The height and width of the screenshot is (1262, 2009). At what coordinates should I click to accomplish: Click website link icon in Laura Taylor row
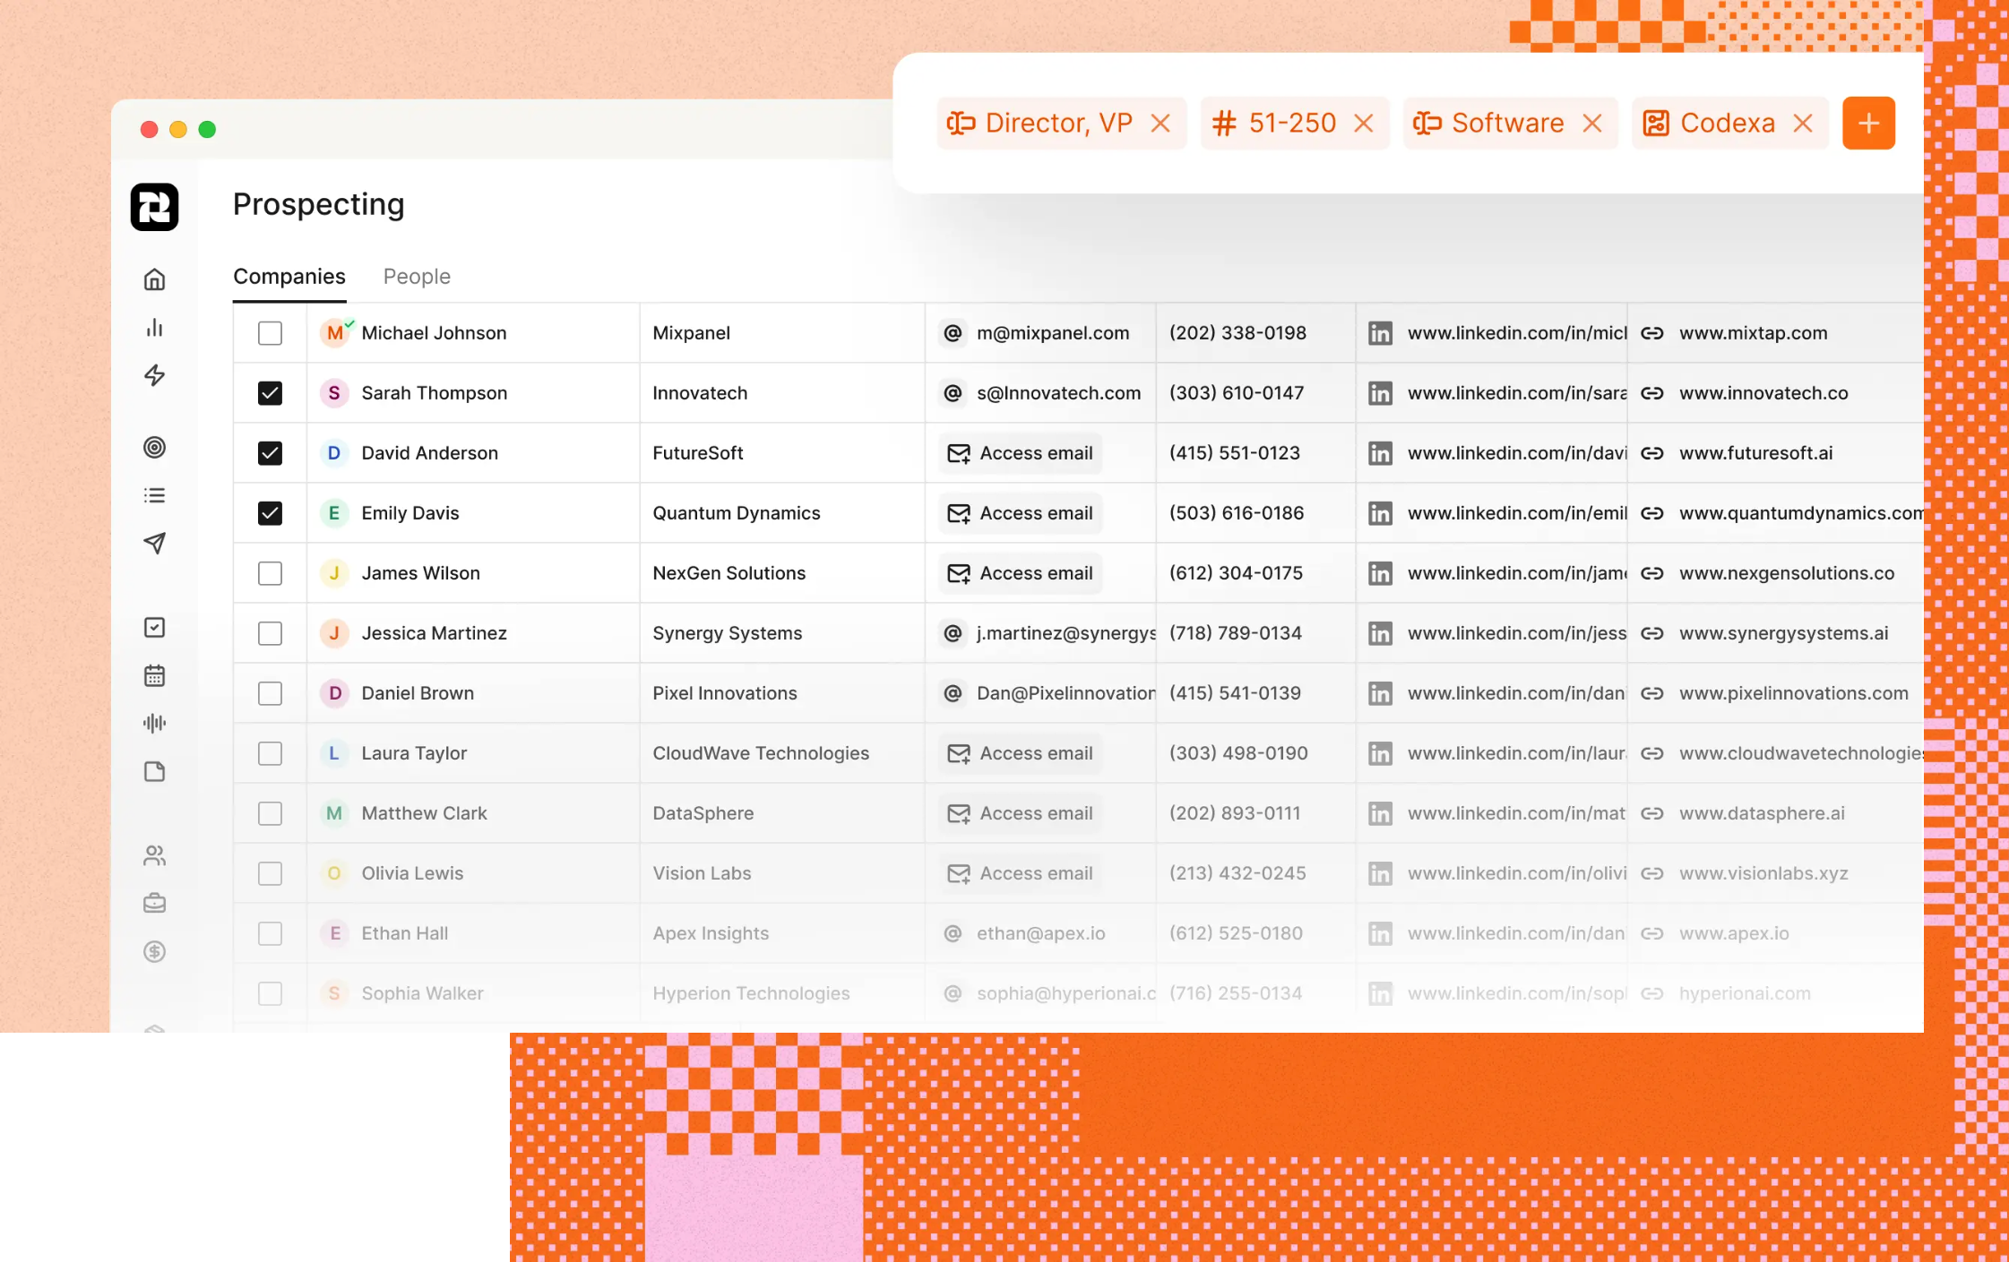(x=1651, y=753)
